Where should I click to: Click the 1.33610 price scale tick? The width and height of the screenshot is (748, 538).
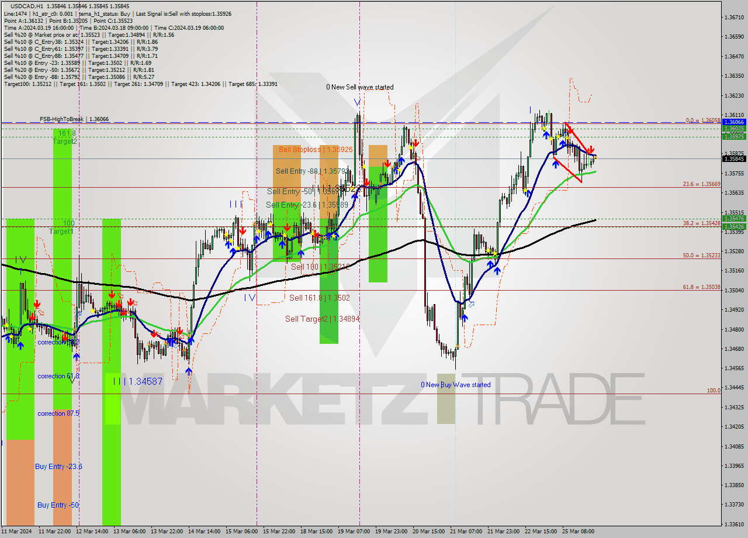pos(734,524)
